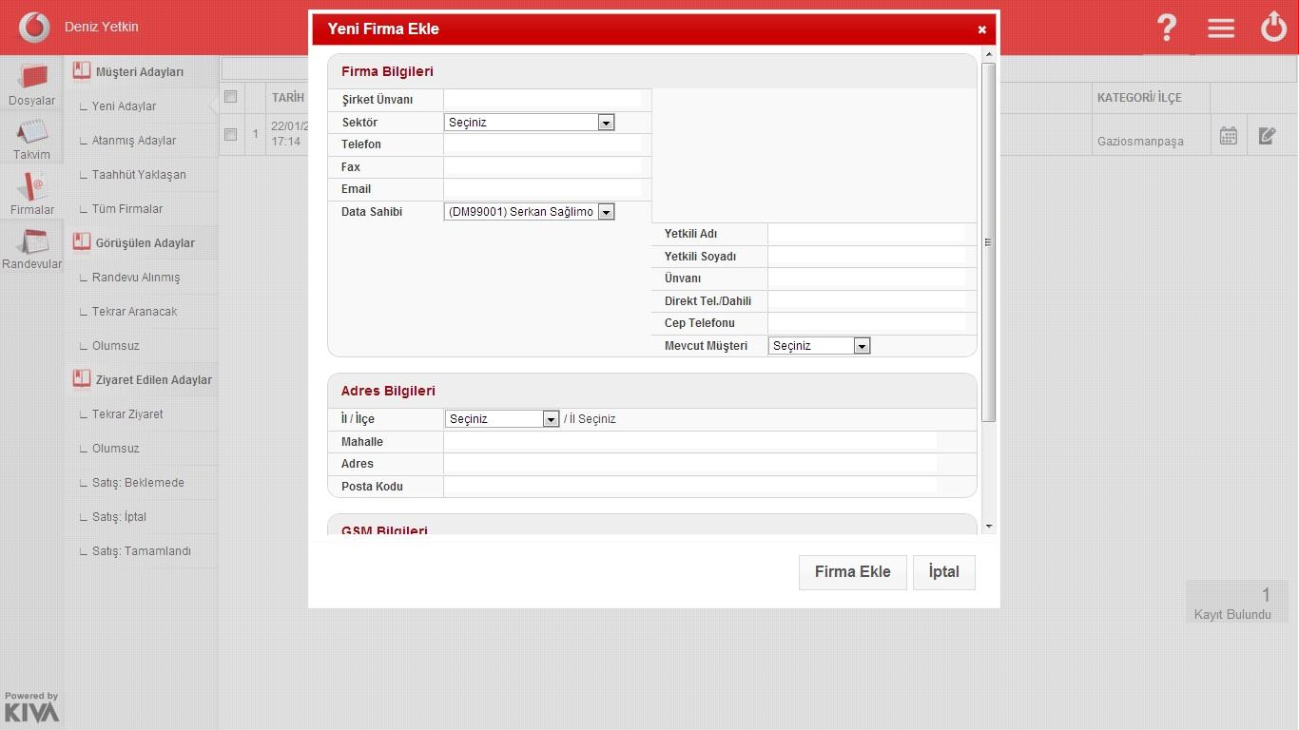Click the Şirket Ünvanı input field
This screenshot has width=1299, height=730.
click(542, 100)
